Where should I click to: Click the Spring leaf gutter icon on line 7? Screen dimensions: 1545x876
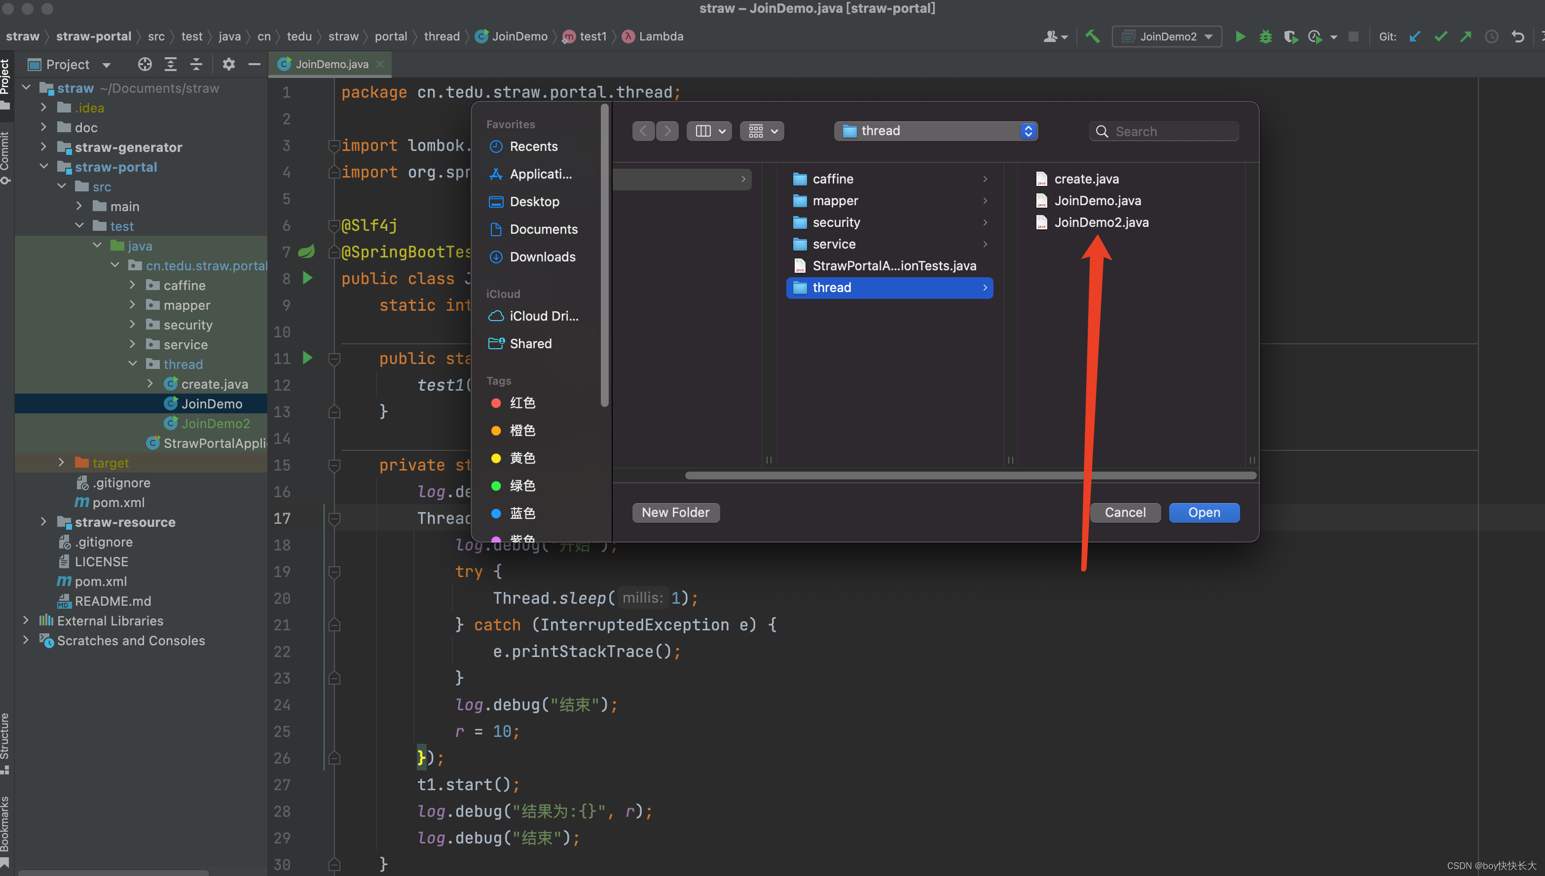pyautogui.click(x=307, y=251)
